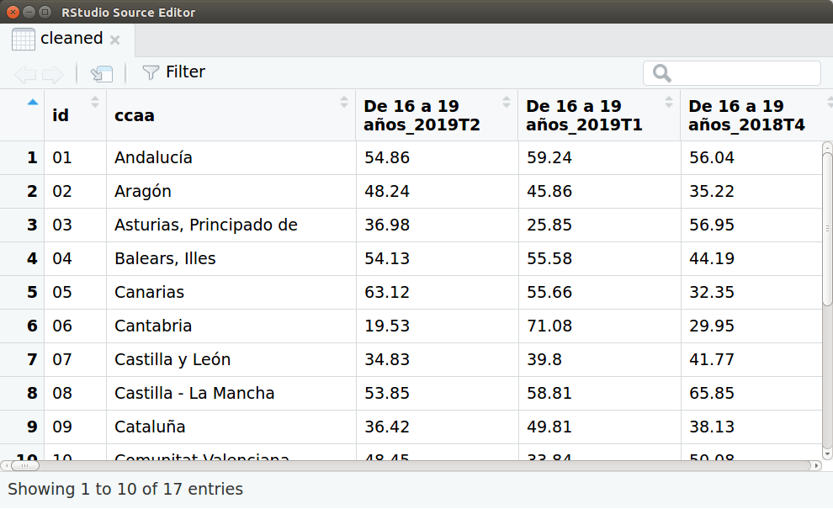Click the horizontal scrollbar handle
Screen dimensions: 833x509
[25, 465]
